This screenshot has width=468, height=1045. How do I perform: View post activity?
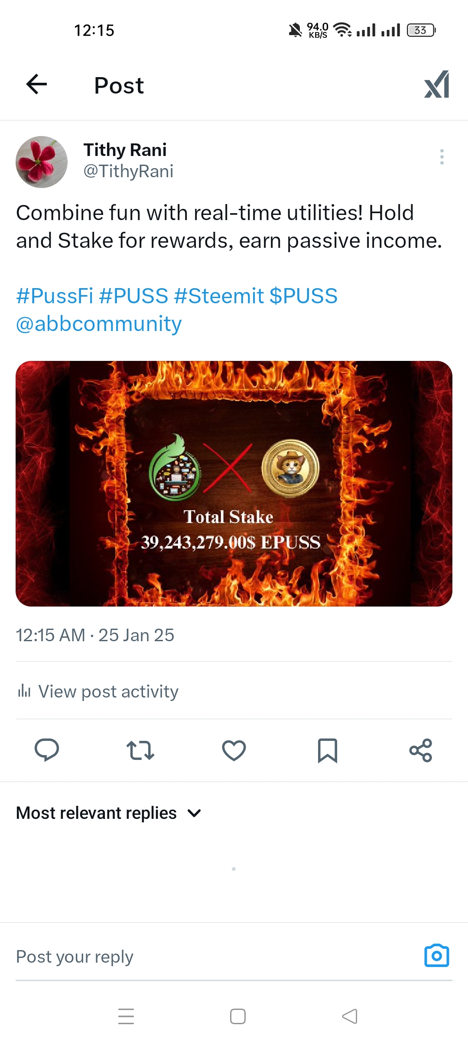pos(98,691)
